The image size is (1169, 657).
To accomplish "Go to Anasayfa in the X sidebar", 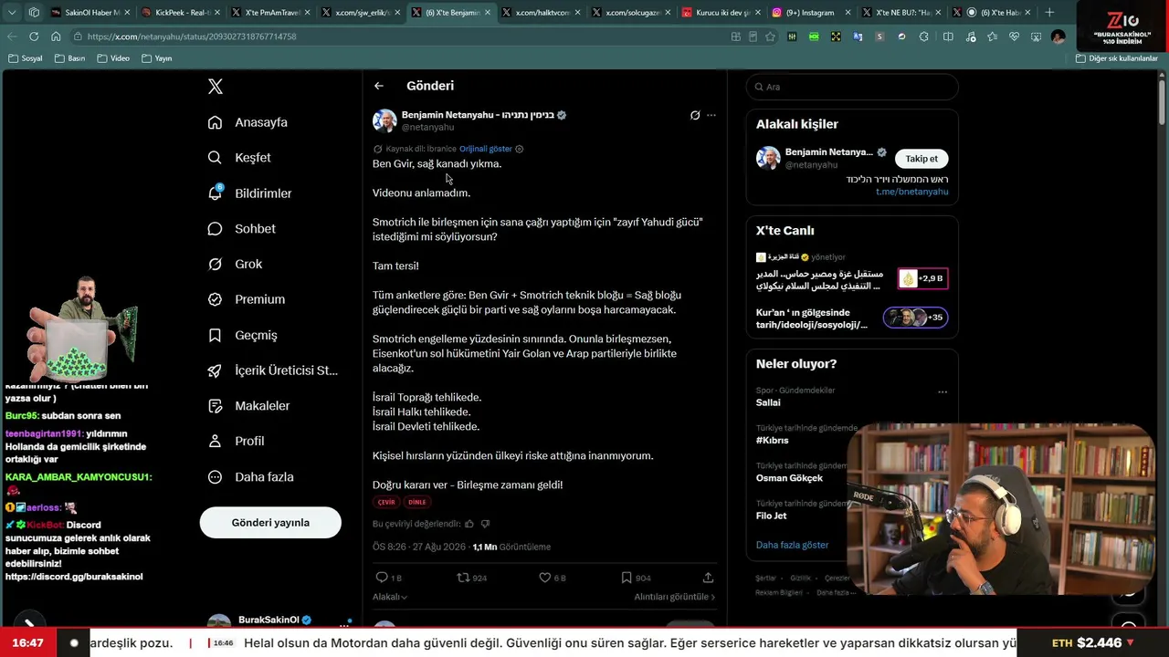I will click(248, 122).
